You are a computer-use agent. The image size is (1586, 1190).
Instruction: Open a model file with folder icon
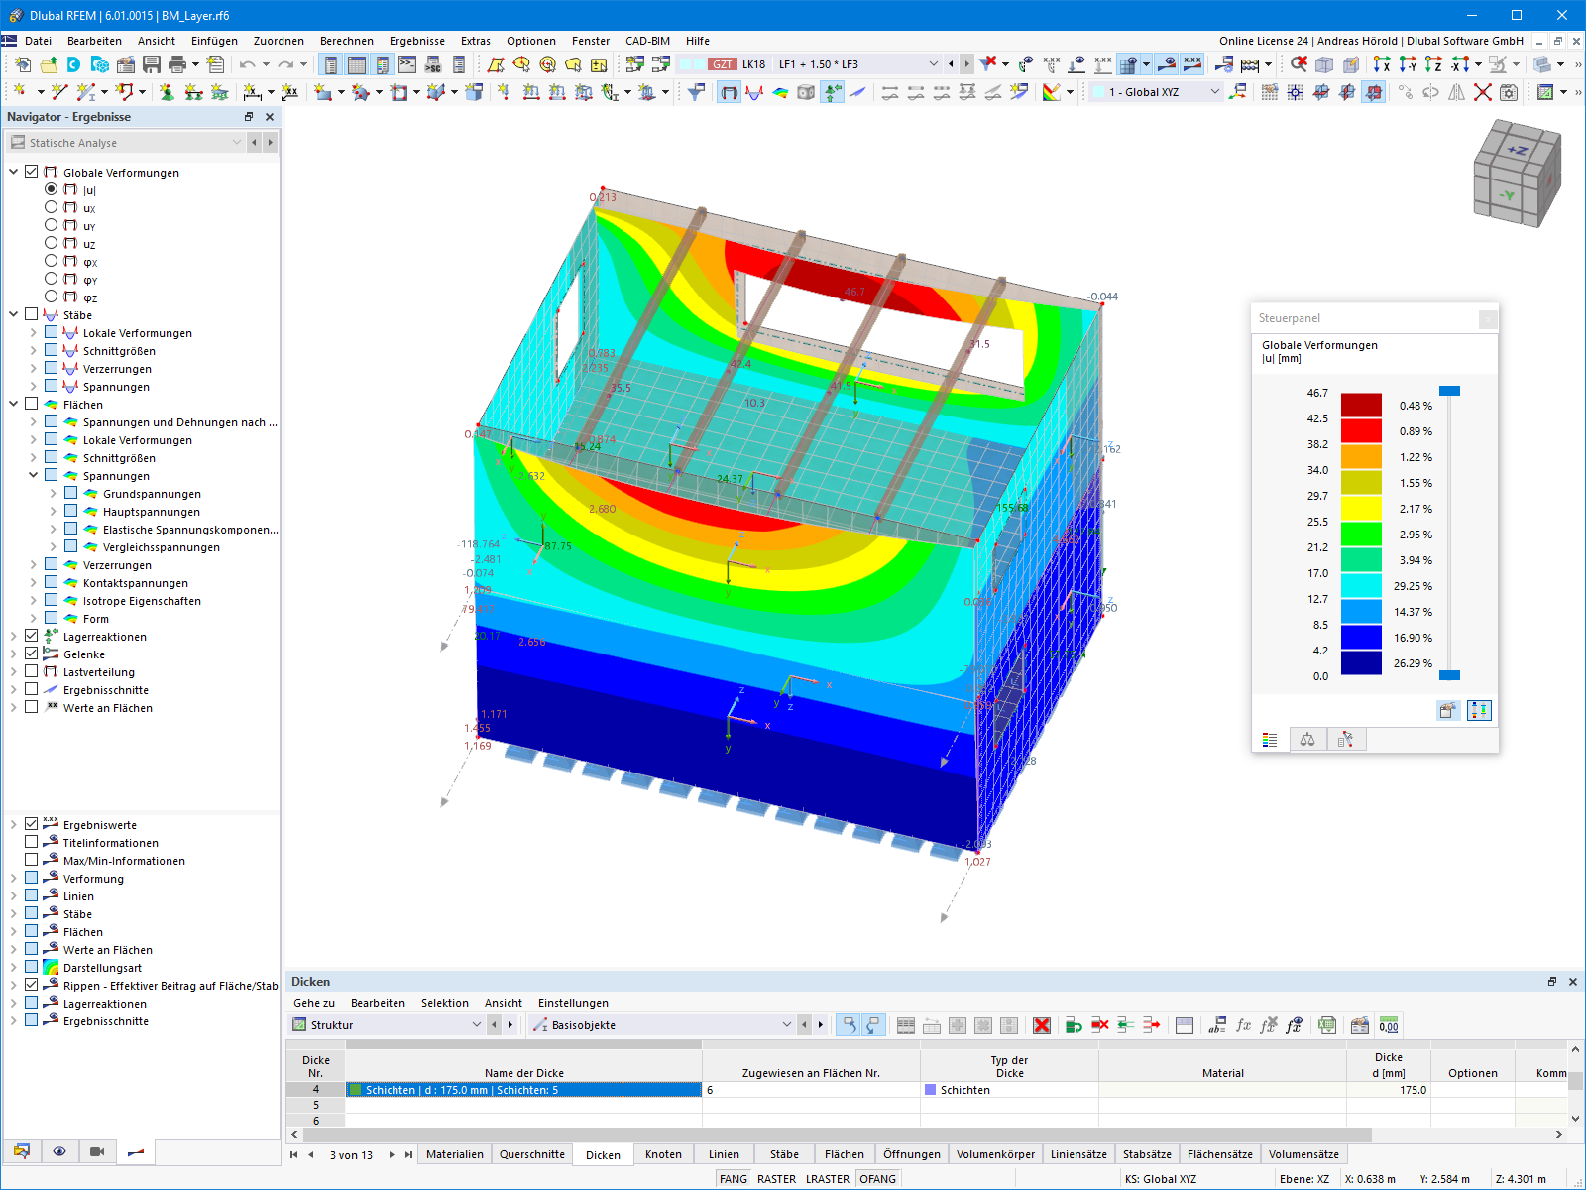pyautogui.click(x=49, y=64)
